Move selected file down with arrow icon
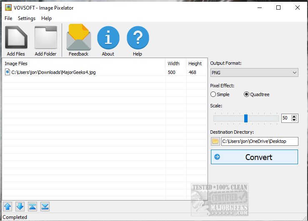The image size is (308, 221). tap(20, 207)
